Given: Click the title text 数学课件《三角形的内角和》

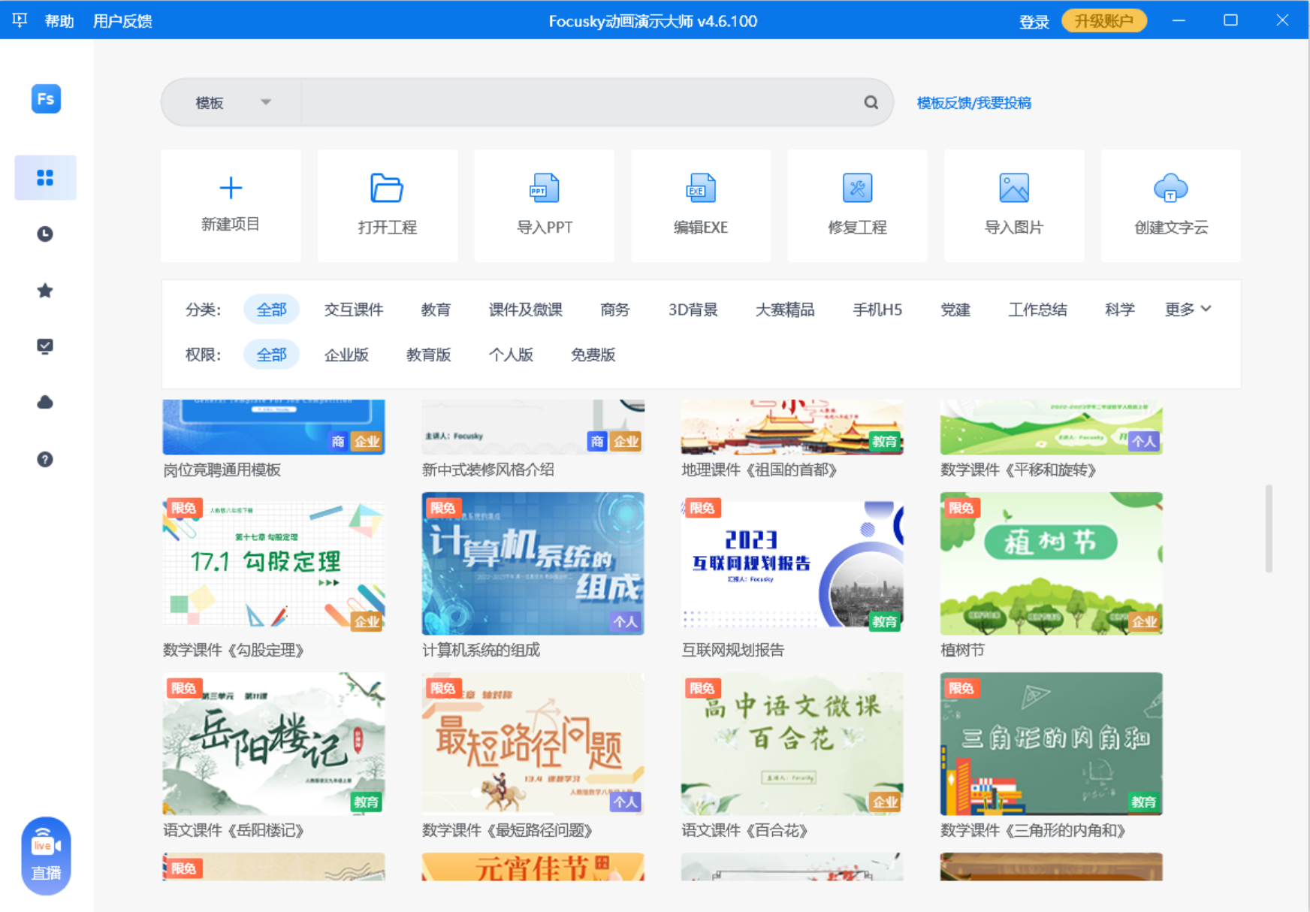Looking at the screenshot, I should pyautogui.click(x=1034, y=830).
